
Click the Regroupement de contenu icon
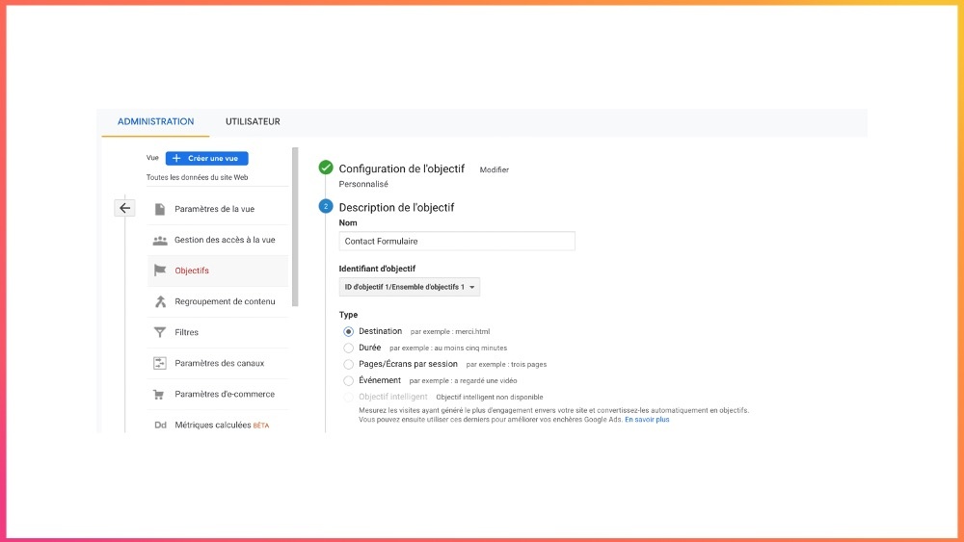coord(160,301)
